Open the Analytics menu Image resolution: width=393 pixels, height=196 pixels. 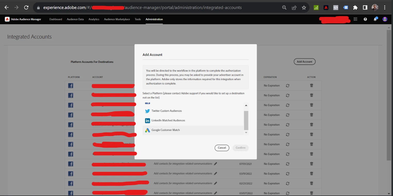[94, 19]
